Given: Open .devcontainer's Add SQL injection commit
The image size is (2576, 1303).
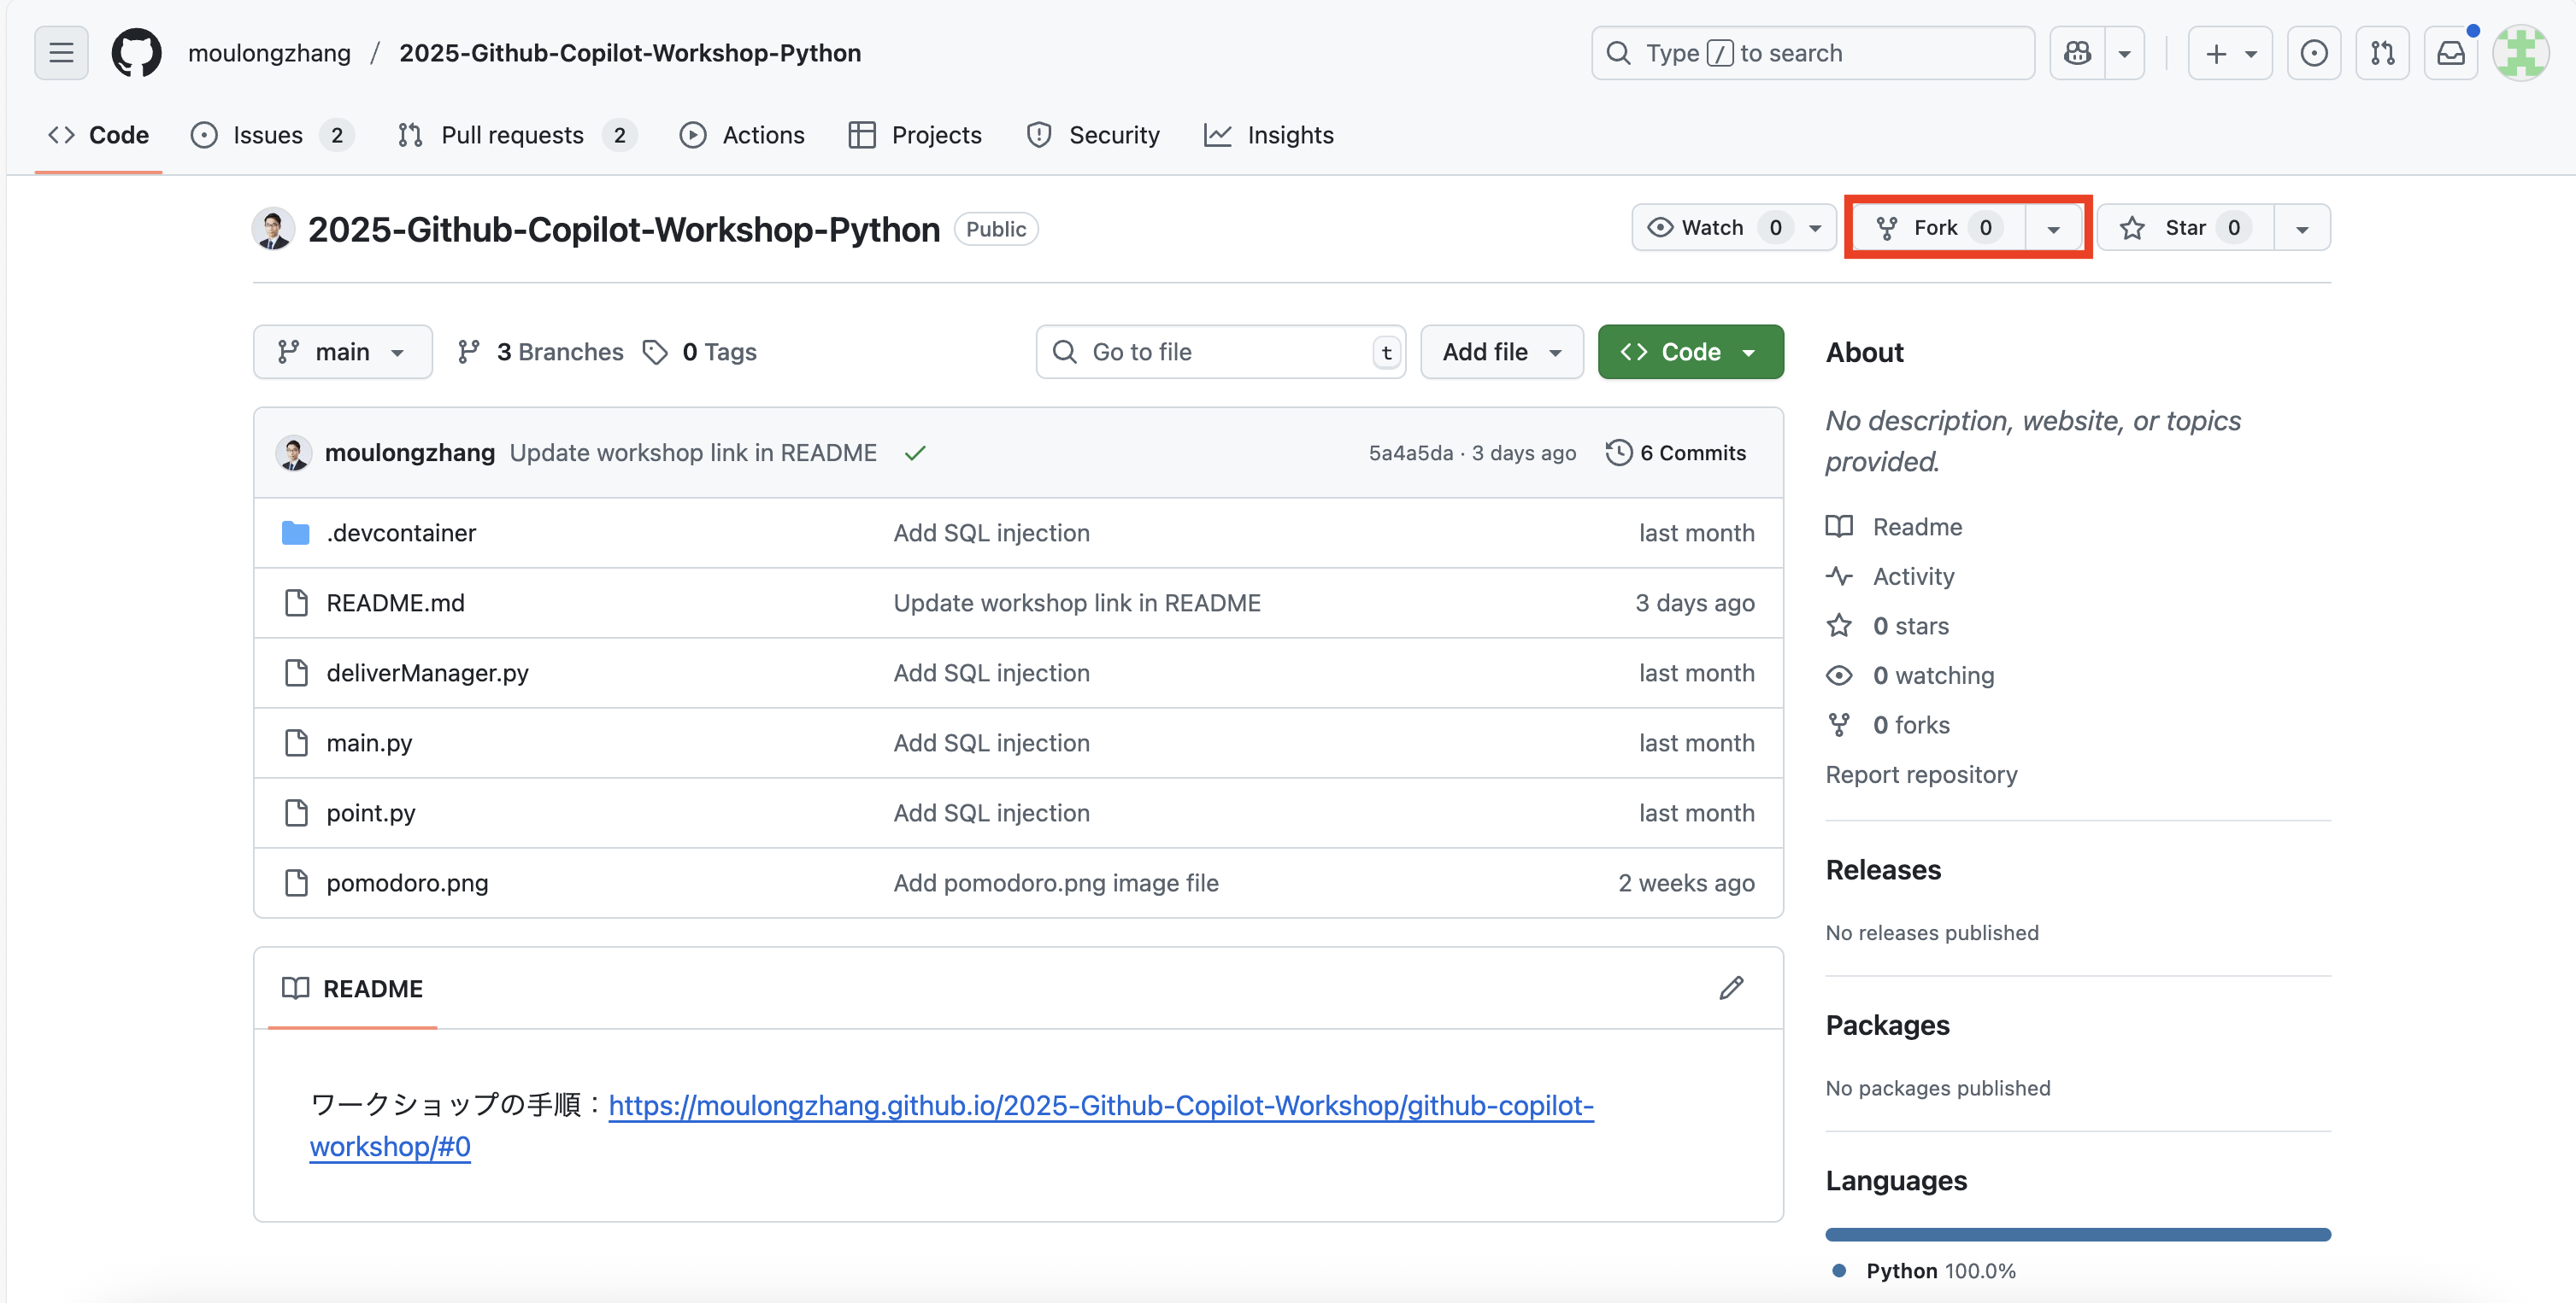Looking at the screenshot, I should (991, 533).
